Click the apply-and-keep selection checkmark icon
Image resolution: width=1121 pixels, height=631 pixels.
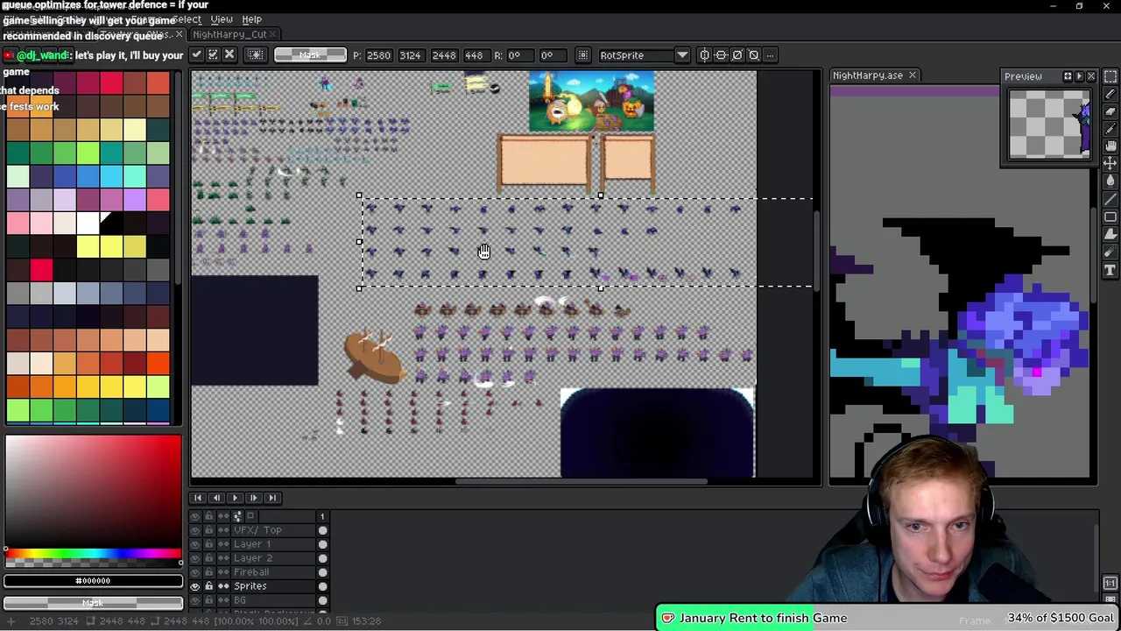click(212, 54)
